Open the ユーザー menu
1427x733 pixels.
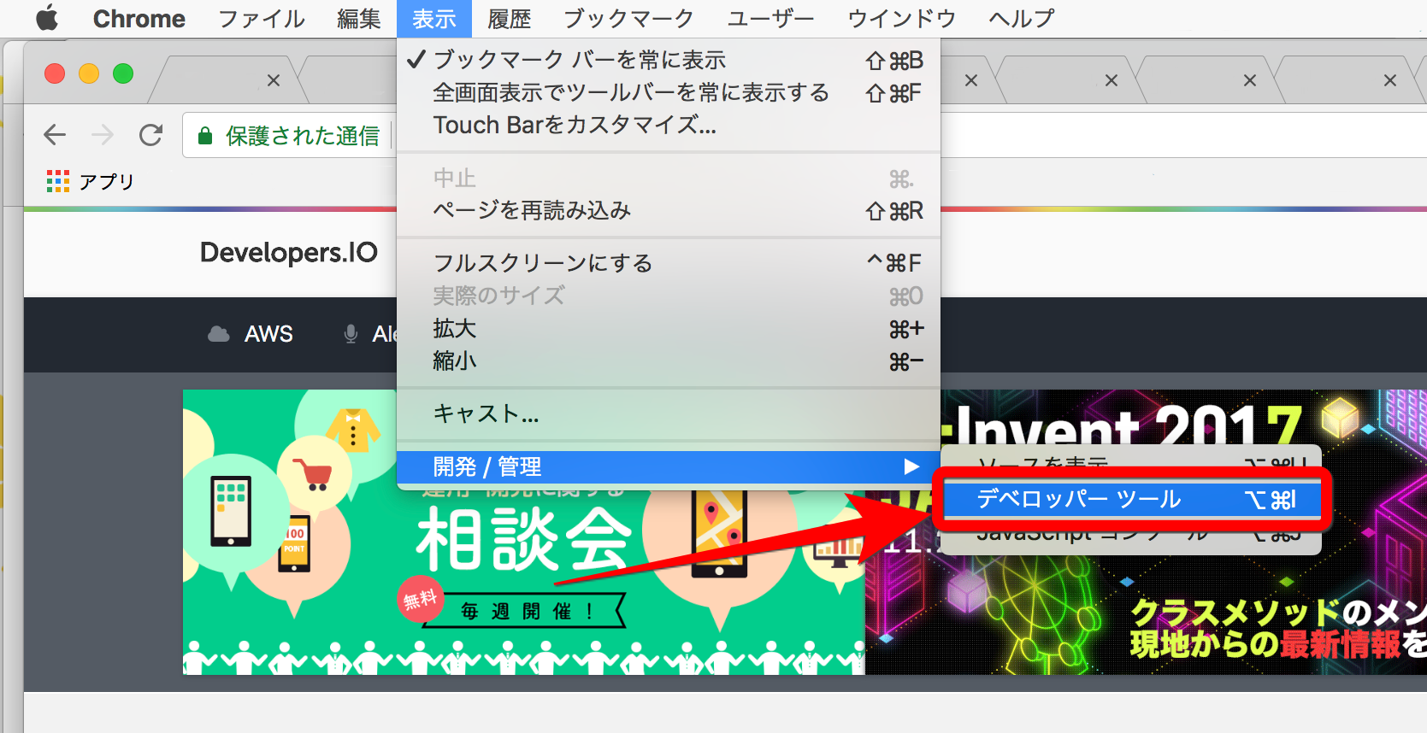coord(770,19)
